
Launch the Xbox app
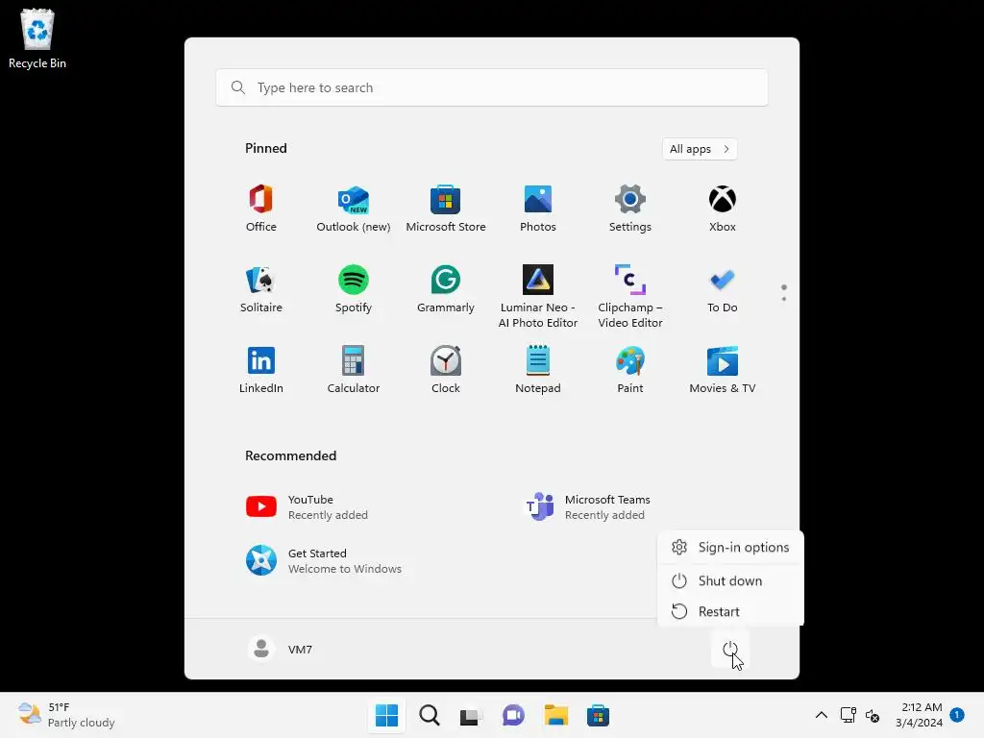pos(723,209)
